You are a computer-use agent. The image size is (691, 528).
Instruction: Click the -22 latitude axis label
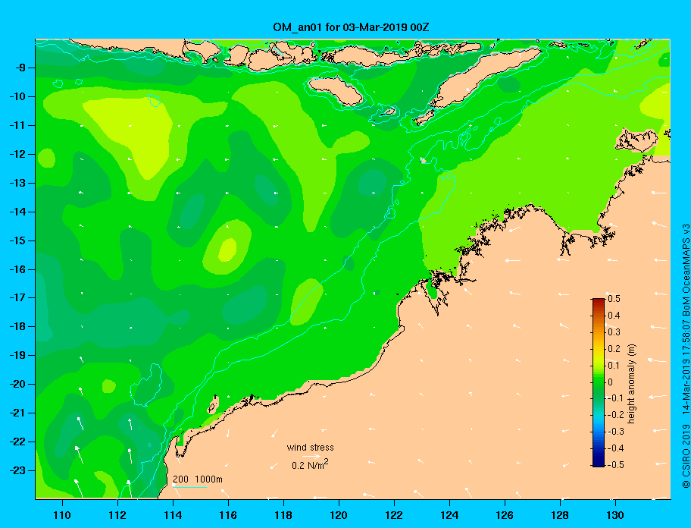18,442
